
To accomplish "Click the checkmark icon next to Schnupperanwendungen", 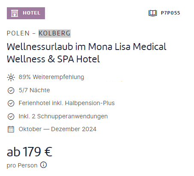I will click(x=11, y=117).
